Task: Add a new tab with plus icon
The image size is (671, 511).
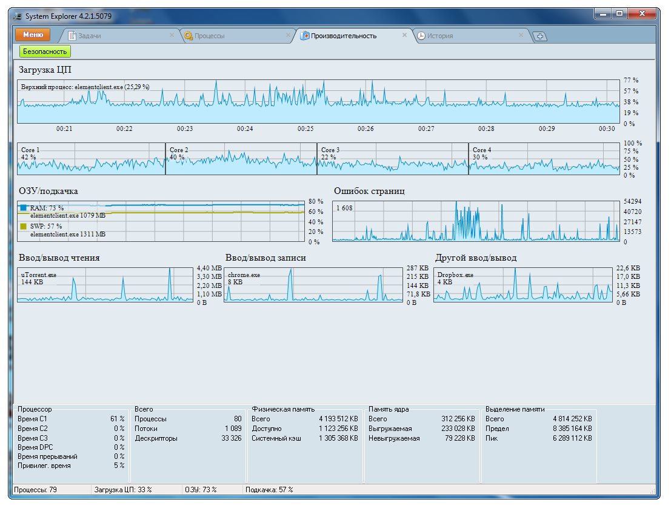Action: click(x=539, y=36)
